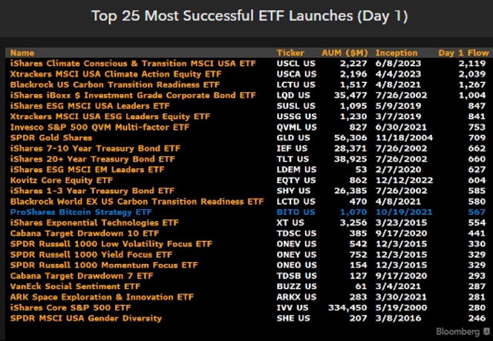
Task: Click the AUM ($M) column header
Action: click(x=345, y=53)
